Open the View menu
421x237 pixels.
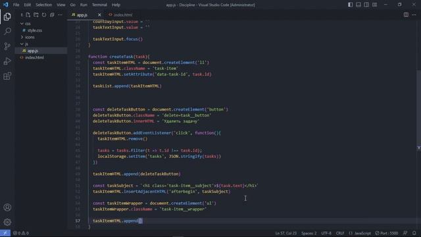(61, 5)
